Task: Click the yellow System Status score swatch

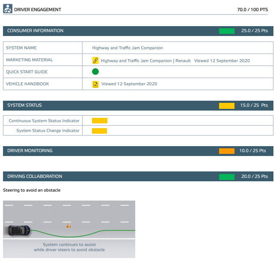Action: pyautogui.click(x=227, y=106)
